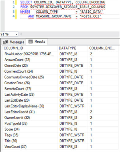This screenshot has height=152, width=120.
Task: Click encoding value 2 in OwnerUserId row
Action: [x=91, y=118]
